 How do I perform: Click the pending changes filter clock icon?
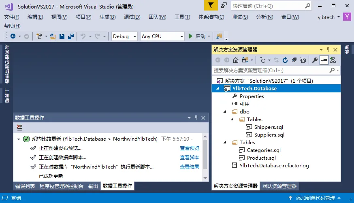point(263,60)
